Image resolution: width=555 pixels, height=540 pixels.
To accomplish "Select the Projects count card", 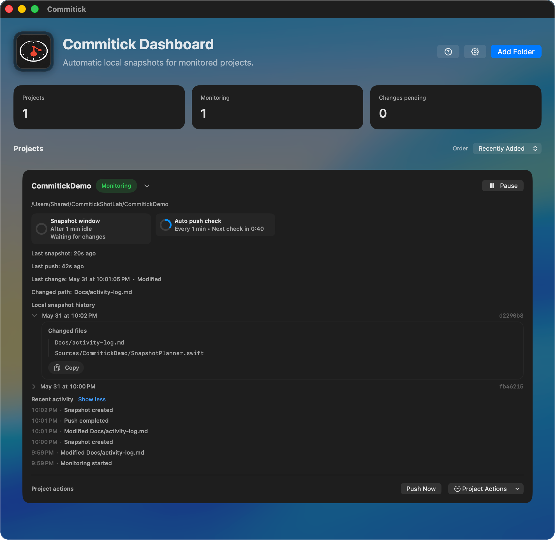I will click(x=99, y=107).
